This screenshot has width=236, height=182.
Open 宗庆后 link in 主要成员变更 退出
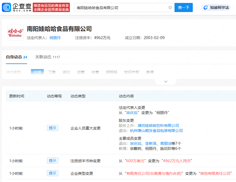pyautogui.click(x=136, y=143)
